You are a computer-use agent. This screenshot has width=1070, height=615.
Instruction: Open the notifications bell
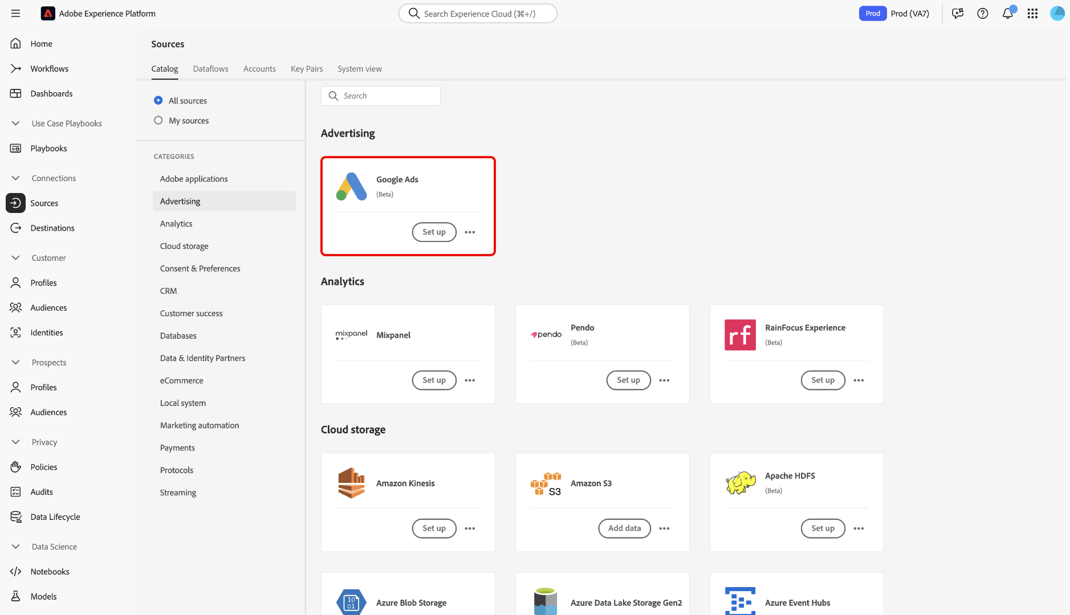1007,14
